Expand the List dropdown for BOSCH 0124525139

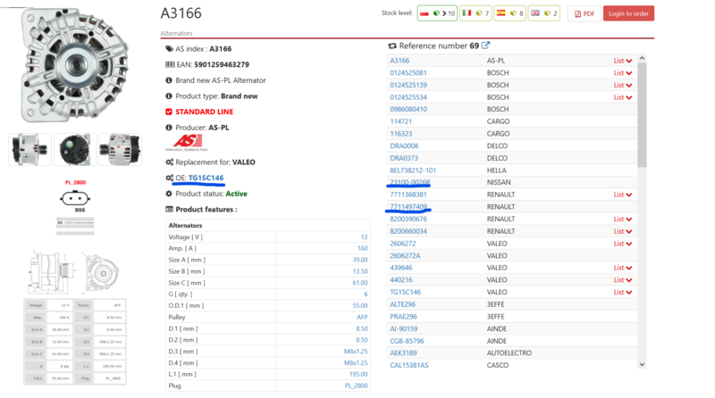[x=622, y=85]
